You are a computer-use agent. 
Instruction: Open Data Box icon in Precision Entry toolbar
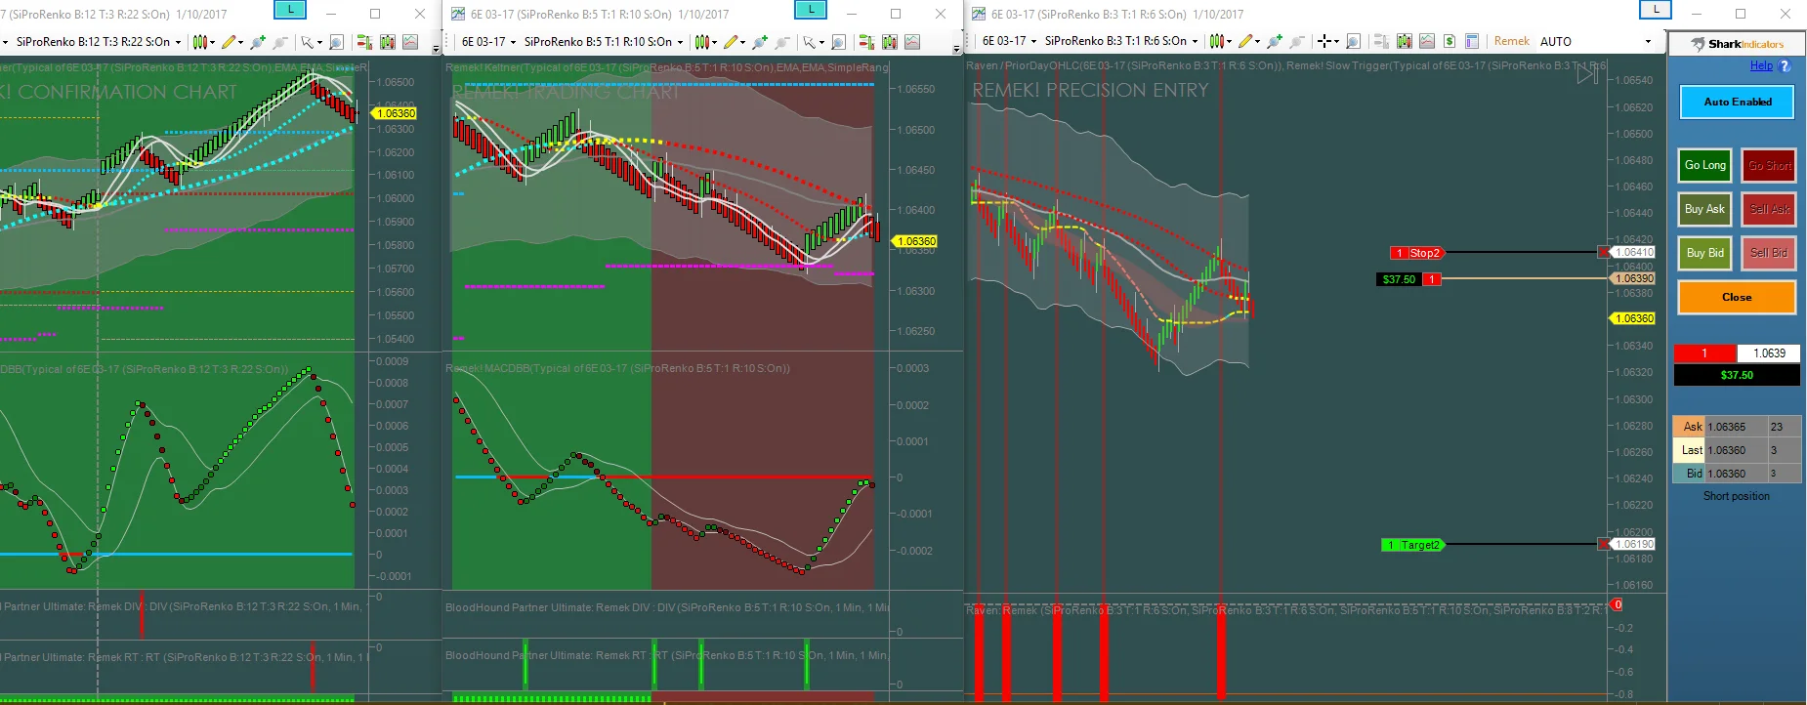[x=1405, y=41]
